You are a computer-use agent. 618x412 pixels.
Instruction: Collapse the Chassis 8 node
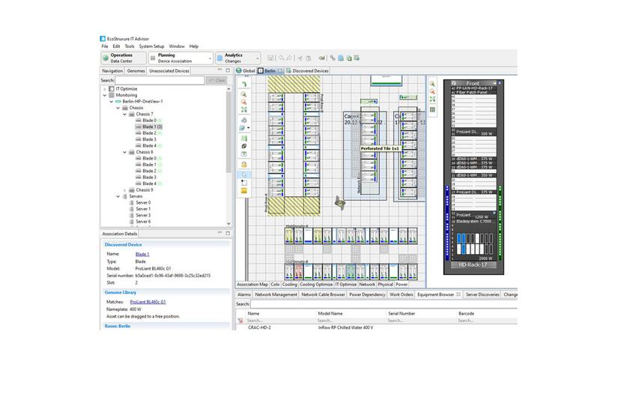point(125,152)
